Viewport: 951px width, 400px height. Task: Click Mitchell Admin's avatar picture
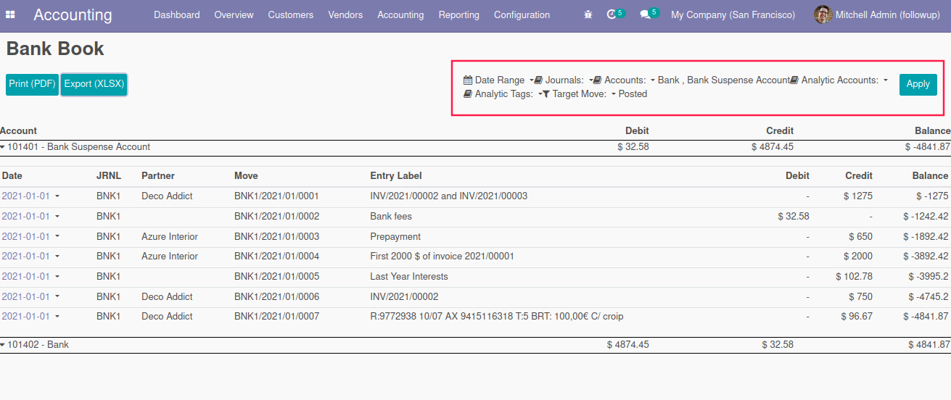[823, 14]
